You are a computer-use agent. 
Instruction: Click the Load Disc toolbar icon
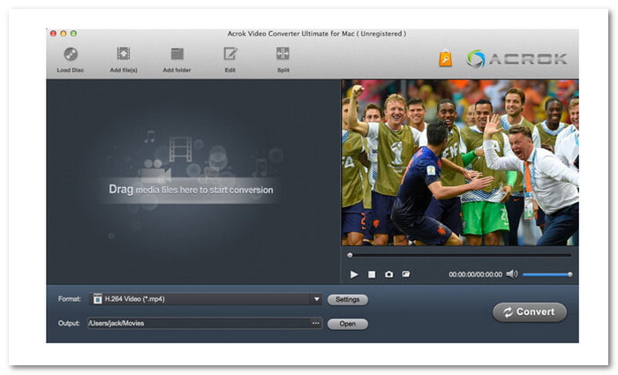[x=71, y=55]
